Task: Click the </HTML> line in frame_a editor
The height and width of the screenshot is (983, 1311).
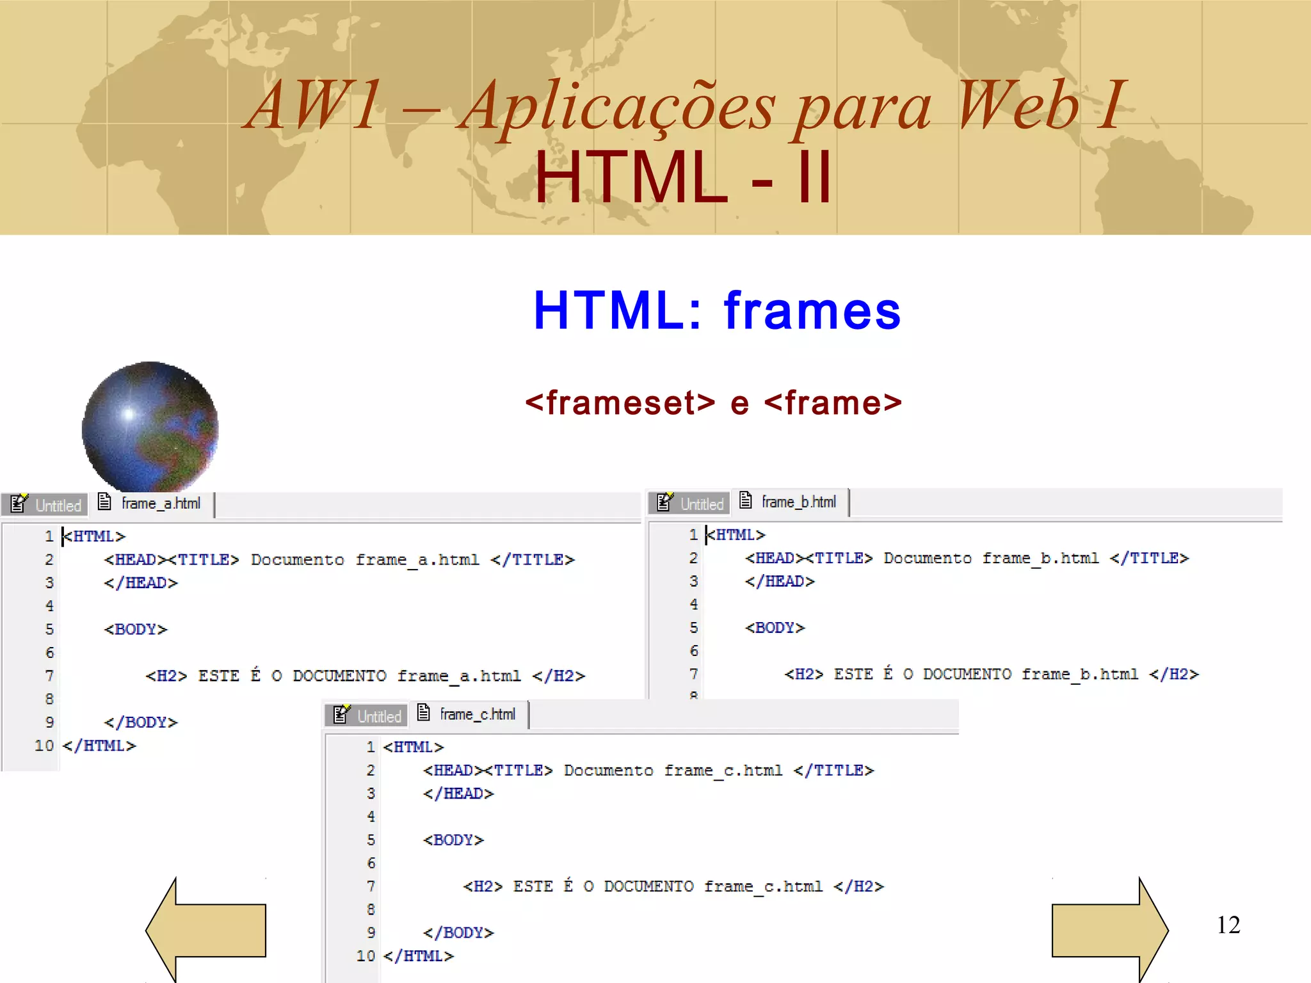Action: (x=99, y=746)
